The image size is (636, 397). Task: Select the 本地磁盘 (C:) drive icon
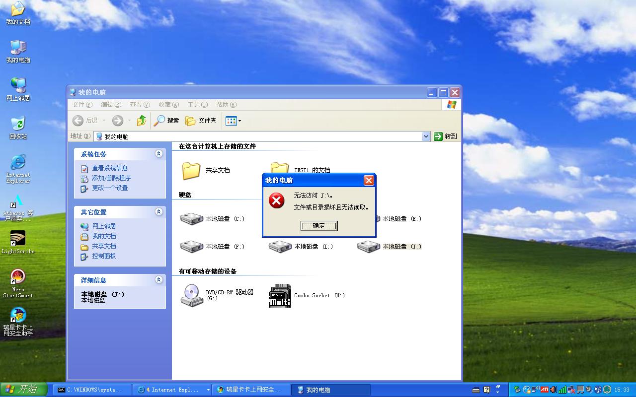(191, 219)
